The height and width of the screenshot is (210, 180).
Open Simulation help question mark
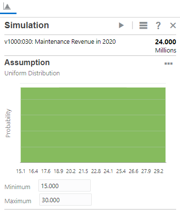[158, 25]
